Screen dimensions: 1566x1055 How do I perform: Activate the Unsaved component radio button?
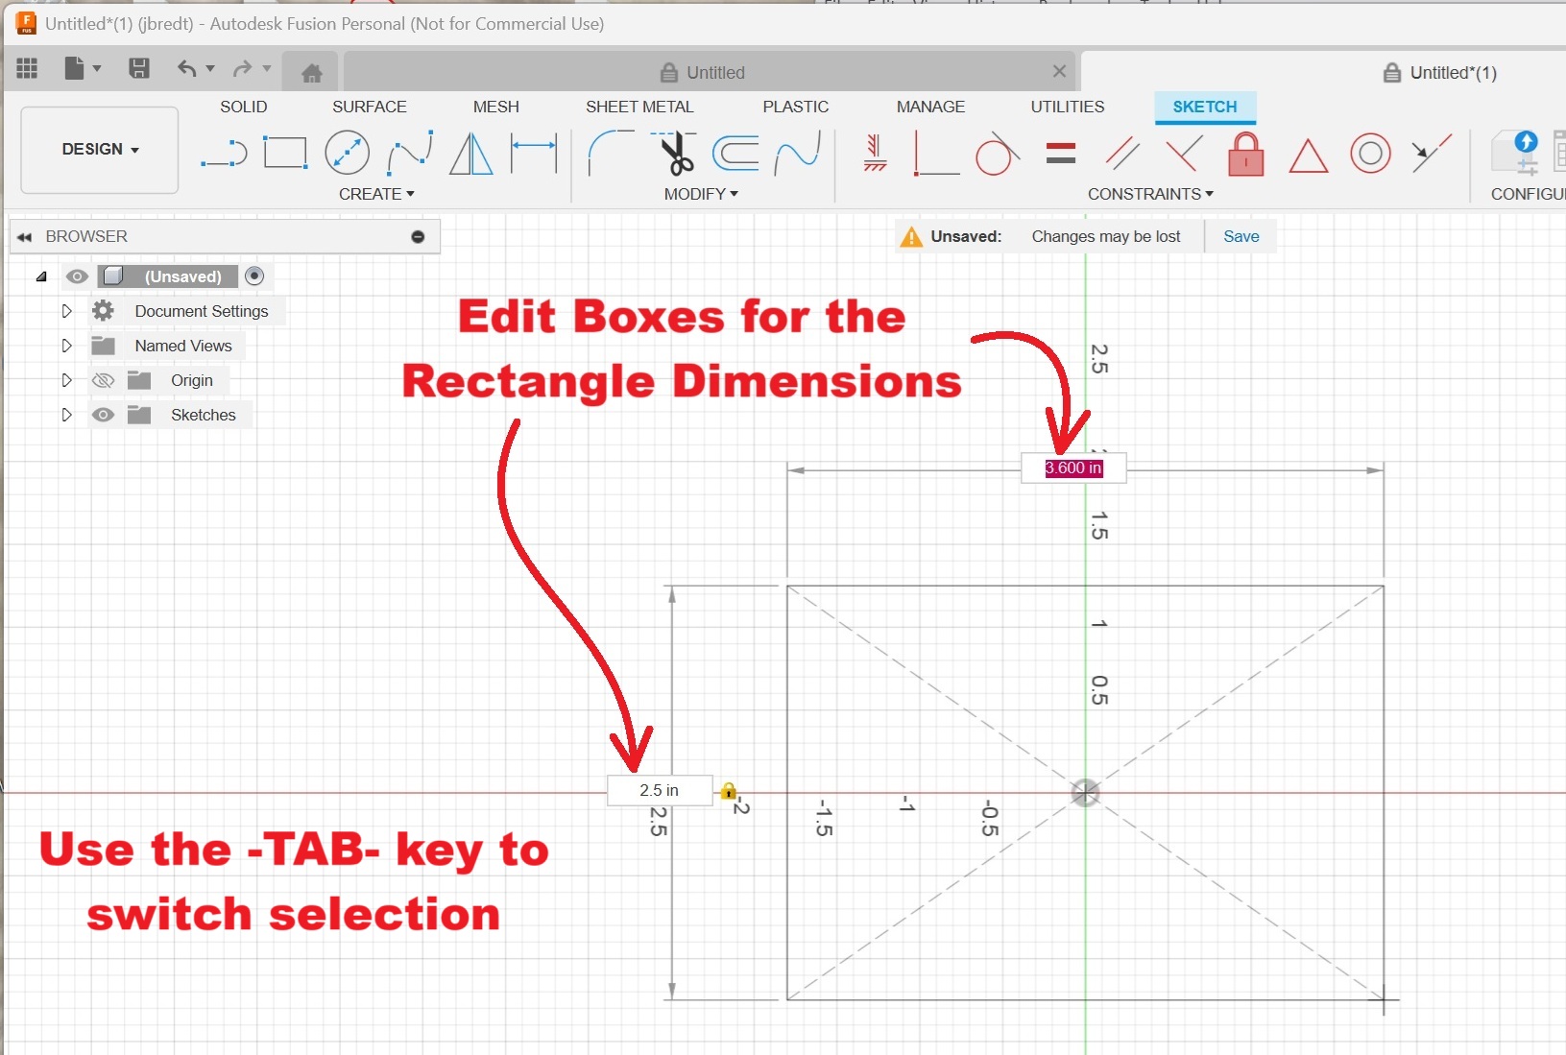tap(254, 276)
